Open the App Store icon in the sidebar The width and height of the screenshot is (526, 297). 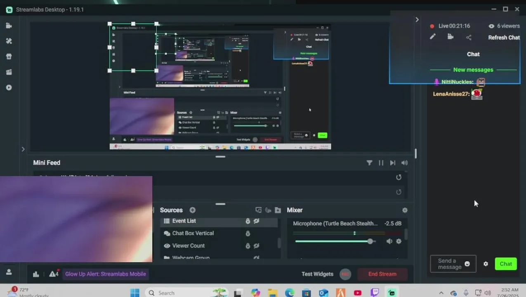9,57
